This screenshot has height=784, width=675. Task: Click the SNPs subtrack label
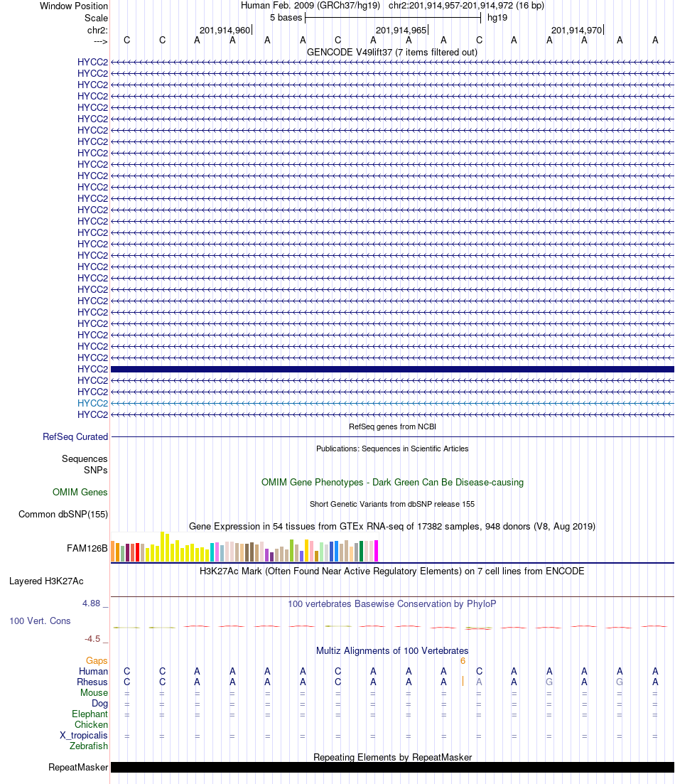(x=95, y=470)
